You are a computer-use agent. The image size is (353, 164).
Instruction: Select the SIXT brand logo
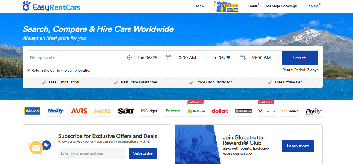[x=126, y=111]
